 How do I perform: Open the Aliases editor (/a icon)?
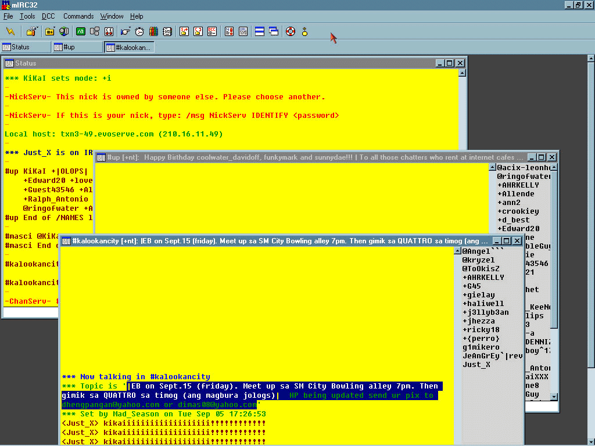coord(80,31)
